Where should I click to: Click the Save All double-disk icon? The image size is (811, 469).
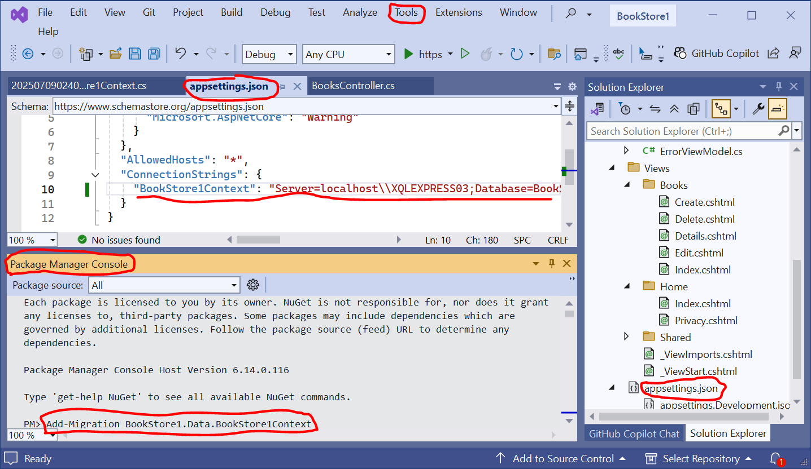[x=154, y=54]
